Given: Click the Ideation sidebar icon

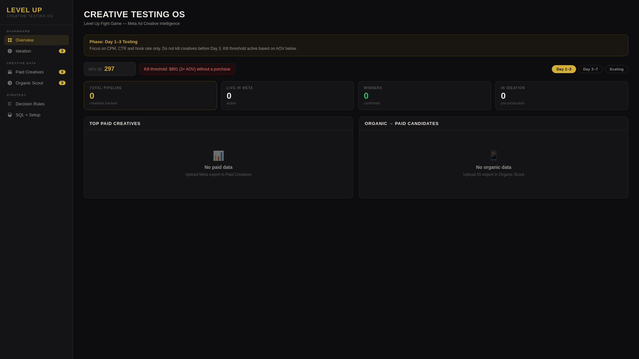Looking at the screenshot, I should coord(10,51).
